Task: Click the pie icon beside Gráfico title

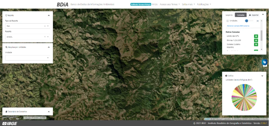Action: coord(226,76)
